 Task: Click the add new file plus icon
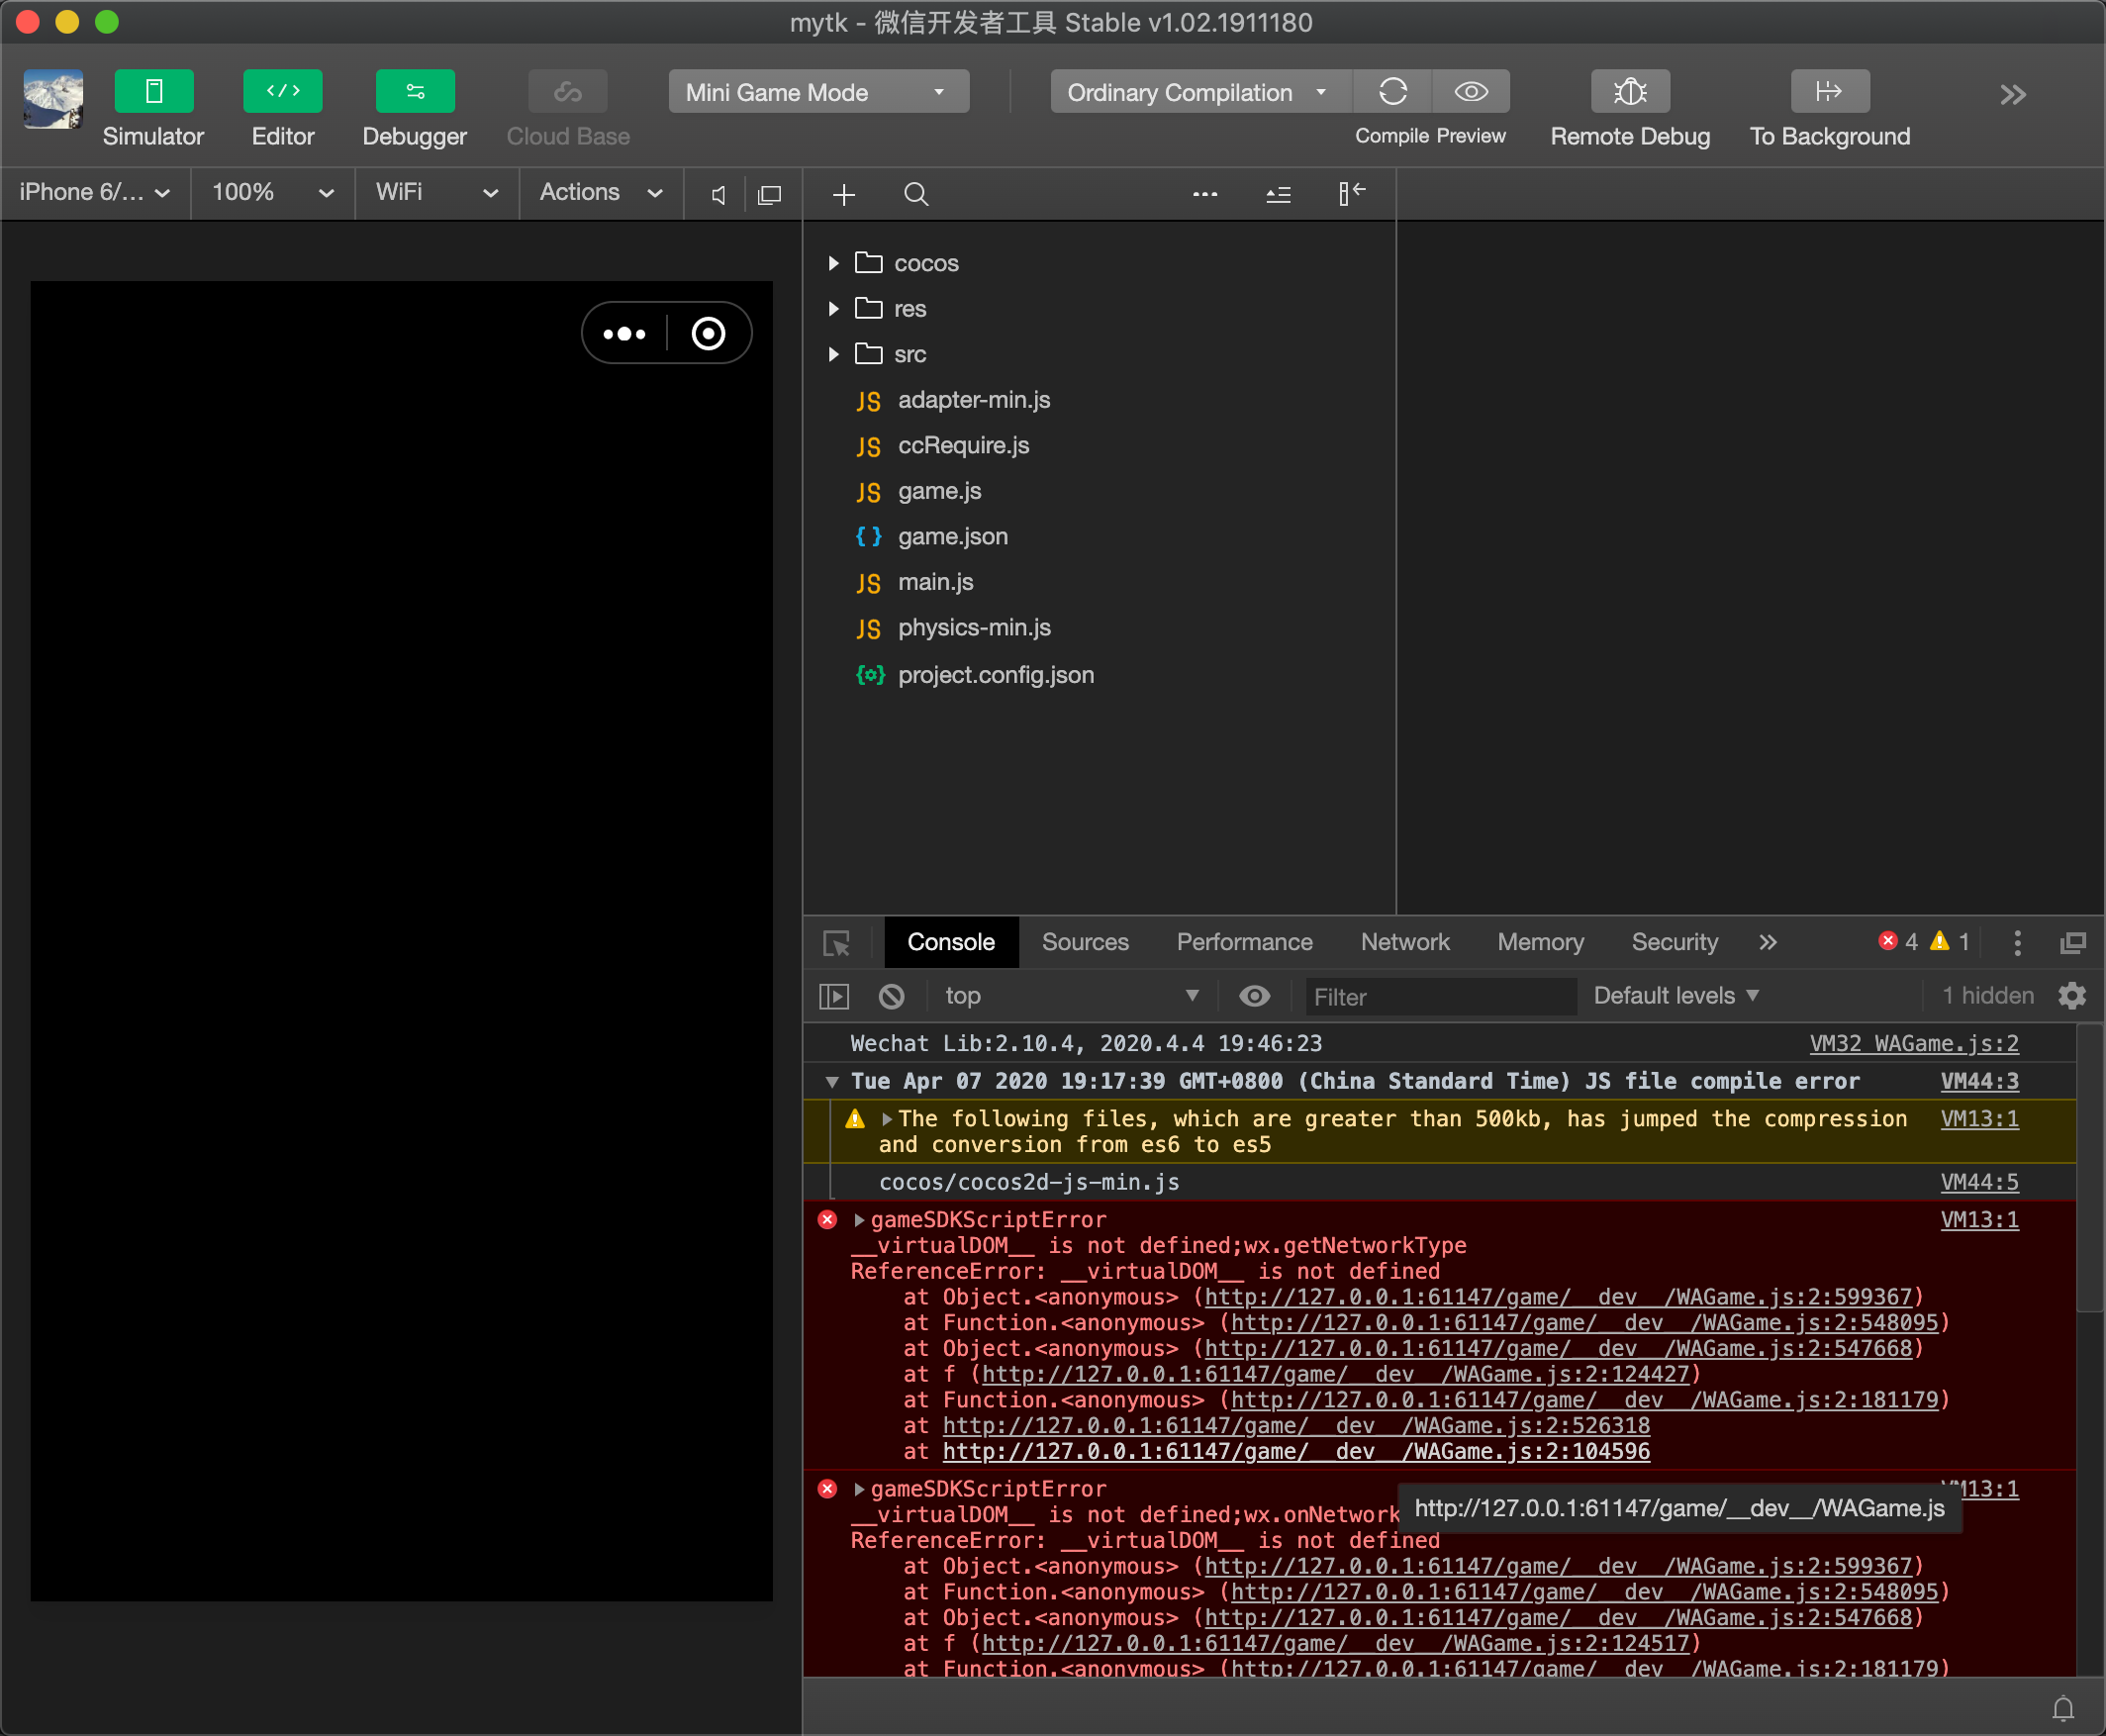tap(844, 194)
